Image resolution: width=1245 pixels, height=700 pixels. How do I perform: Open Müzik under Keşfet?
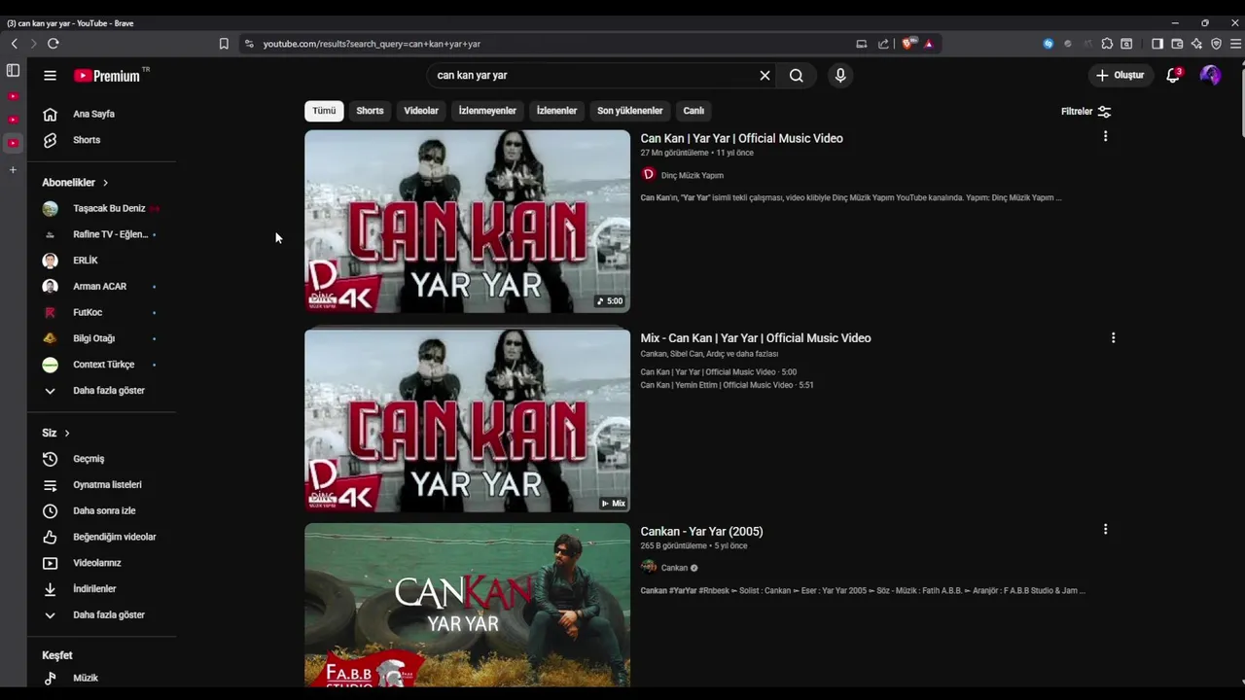(101, 679)
